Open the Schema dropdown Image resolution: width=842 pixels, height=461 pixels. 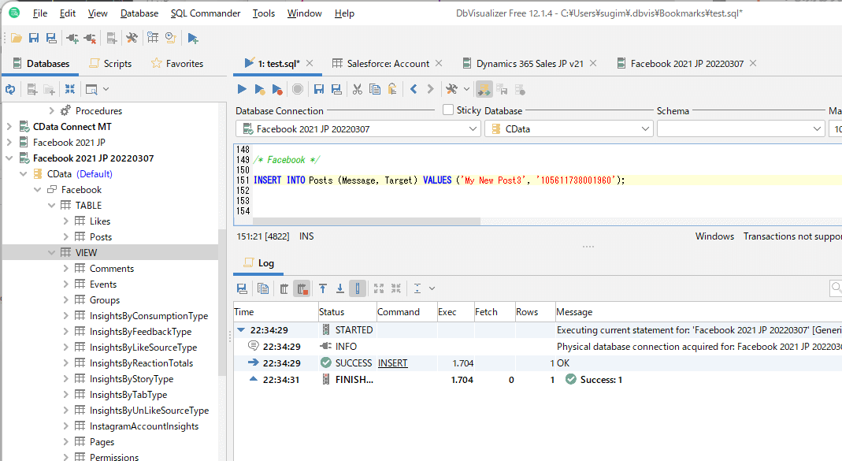coord(817,128)
